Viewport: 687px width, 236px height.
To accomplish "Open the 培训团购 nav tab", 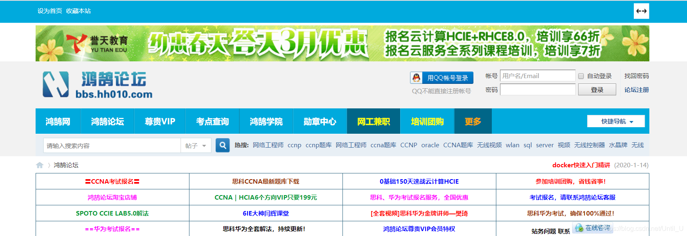I will pos(427,121).
